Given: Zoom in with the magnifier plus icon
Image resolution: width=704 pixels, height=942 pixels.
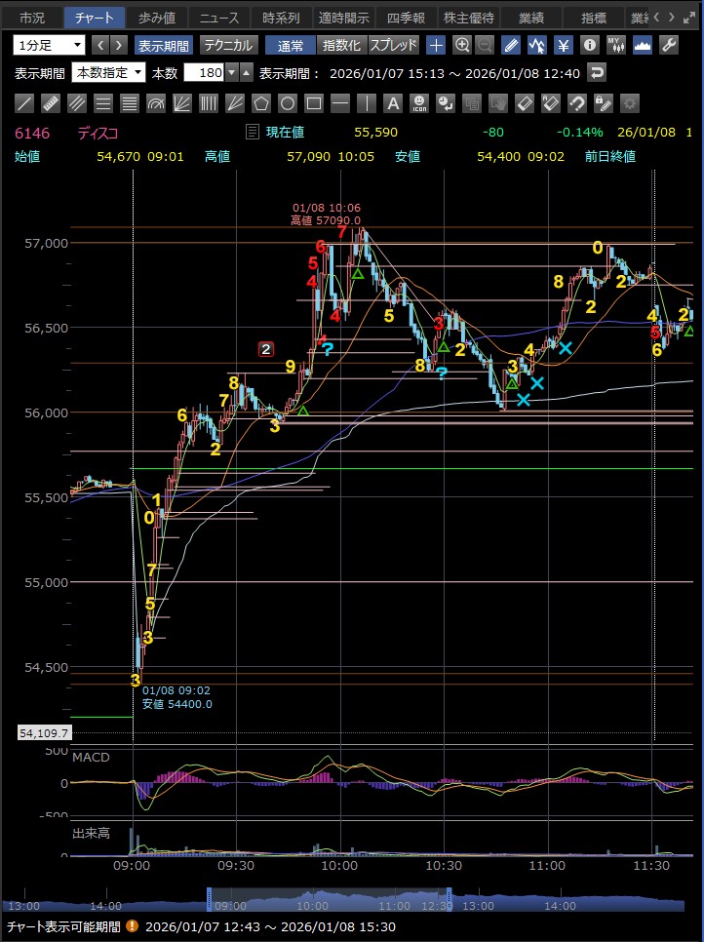Looking at the screenshot, I should coord(461,45).
